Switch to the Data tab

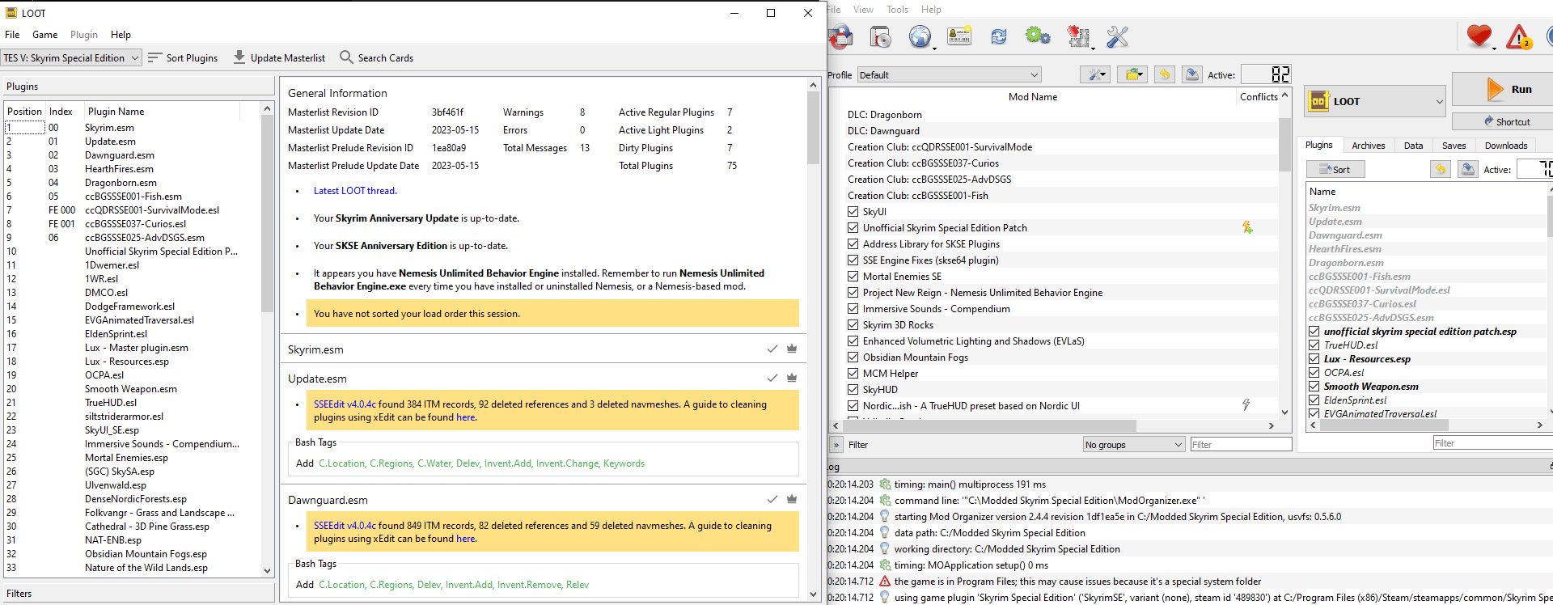click(x=1413, y=146)
